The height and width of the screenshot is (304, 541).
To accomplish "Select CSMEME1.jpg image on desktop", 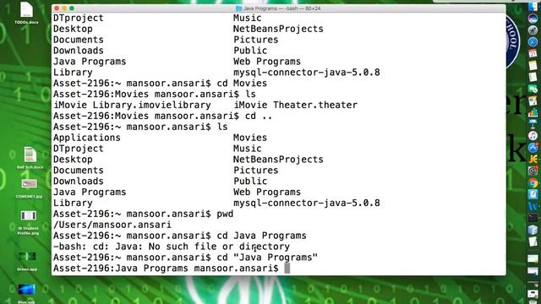I will click(x=29, y=188).
